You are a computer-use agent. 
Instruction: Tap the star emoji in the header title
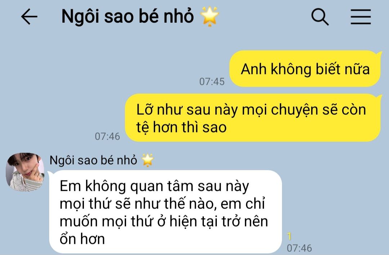tap(210, 16)
